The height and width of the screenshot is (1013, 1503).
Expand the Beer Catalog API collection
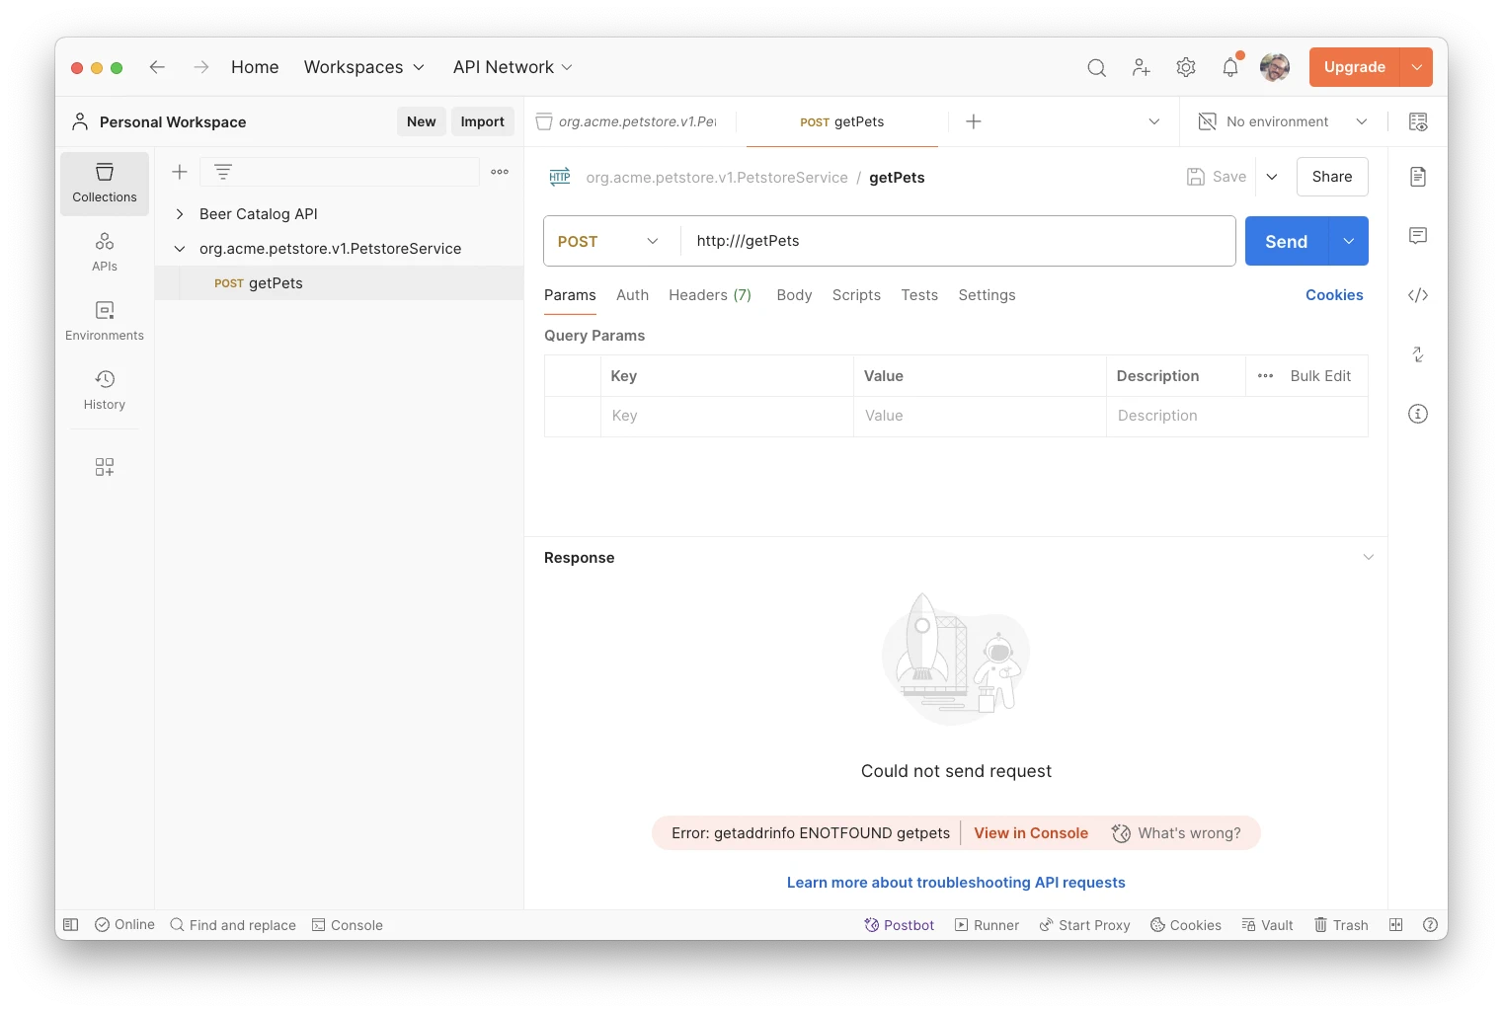(x=180, y=214)
